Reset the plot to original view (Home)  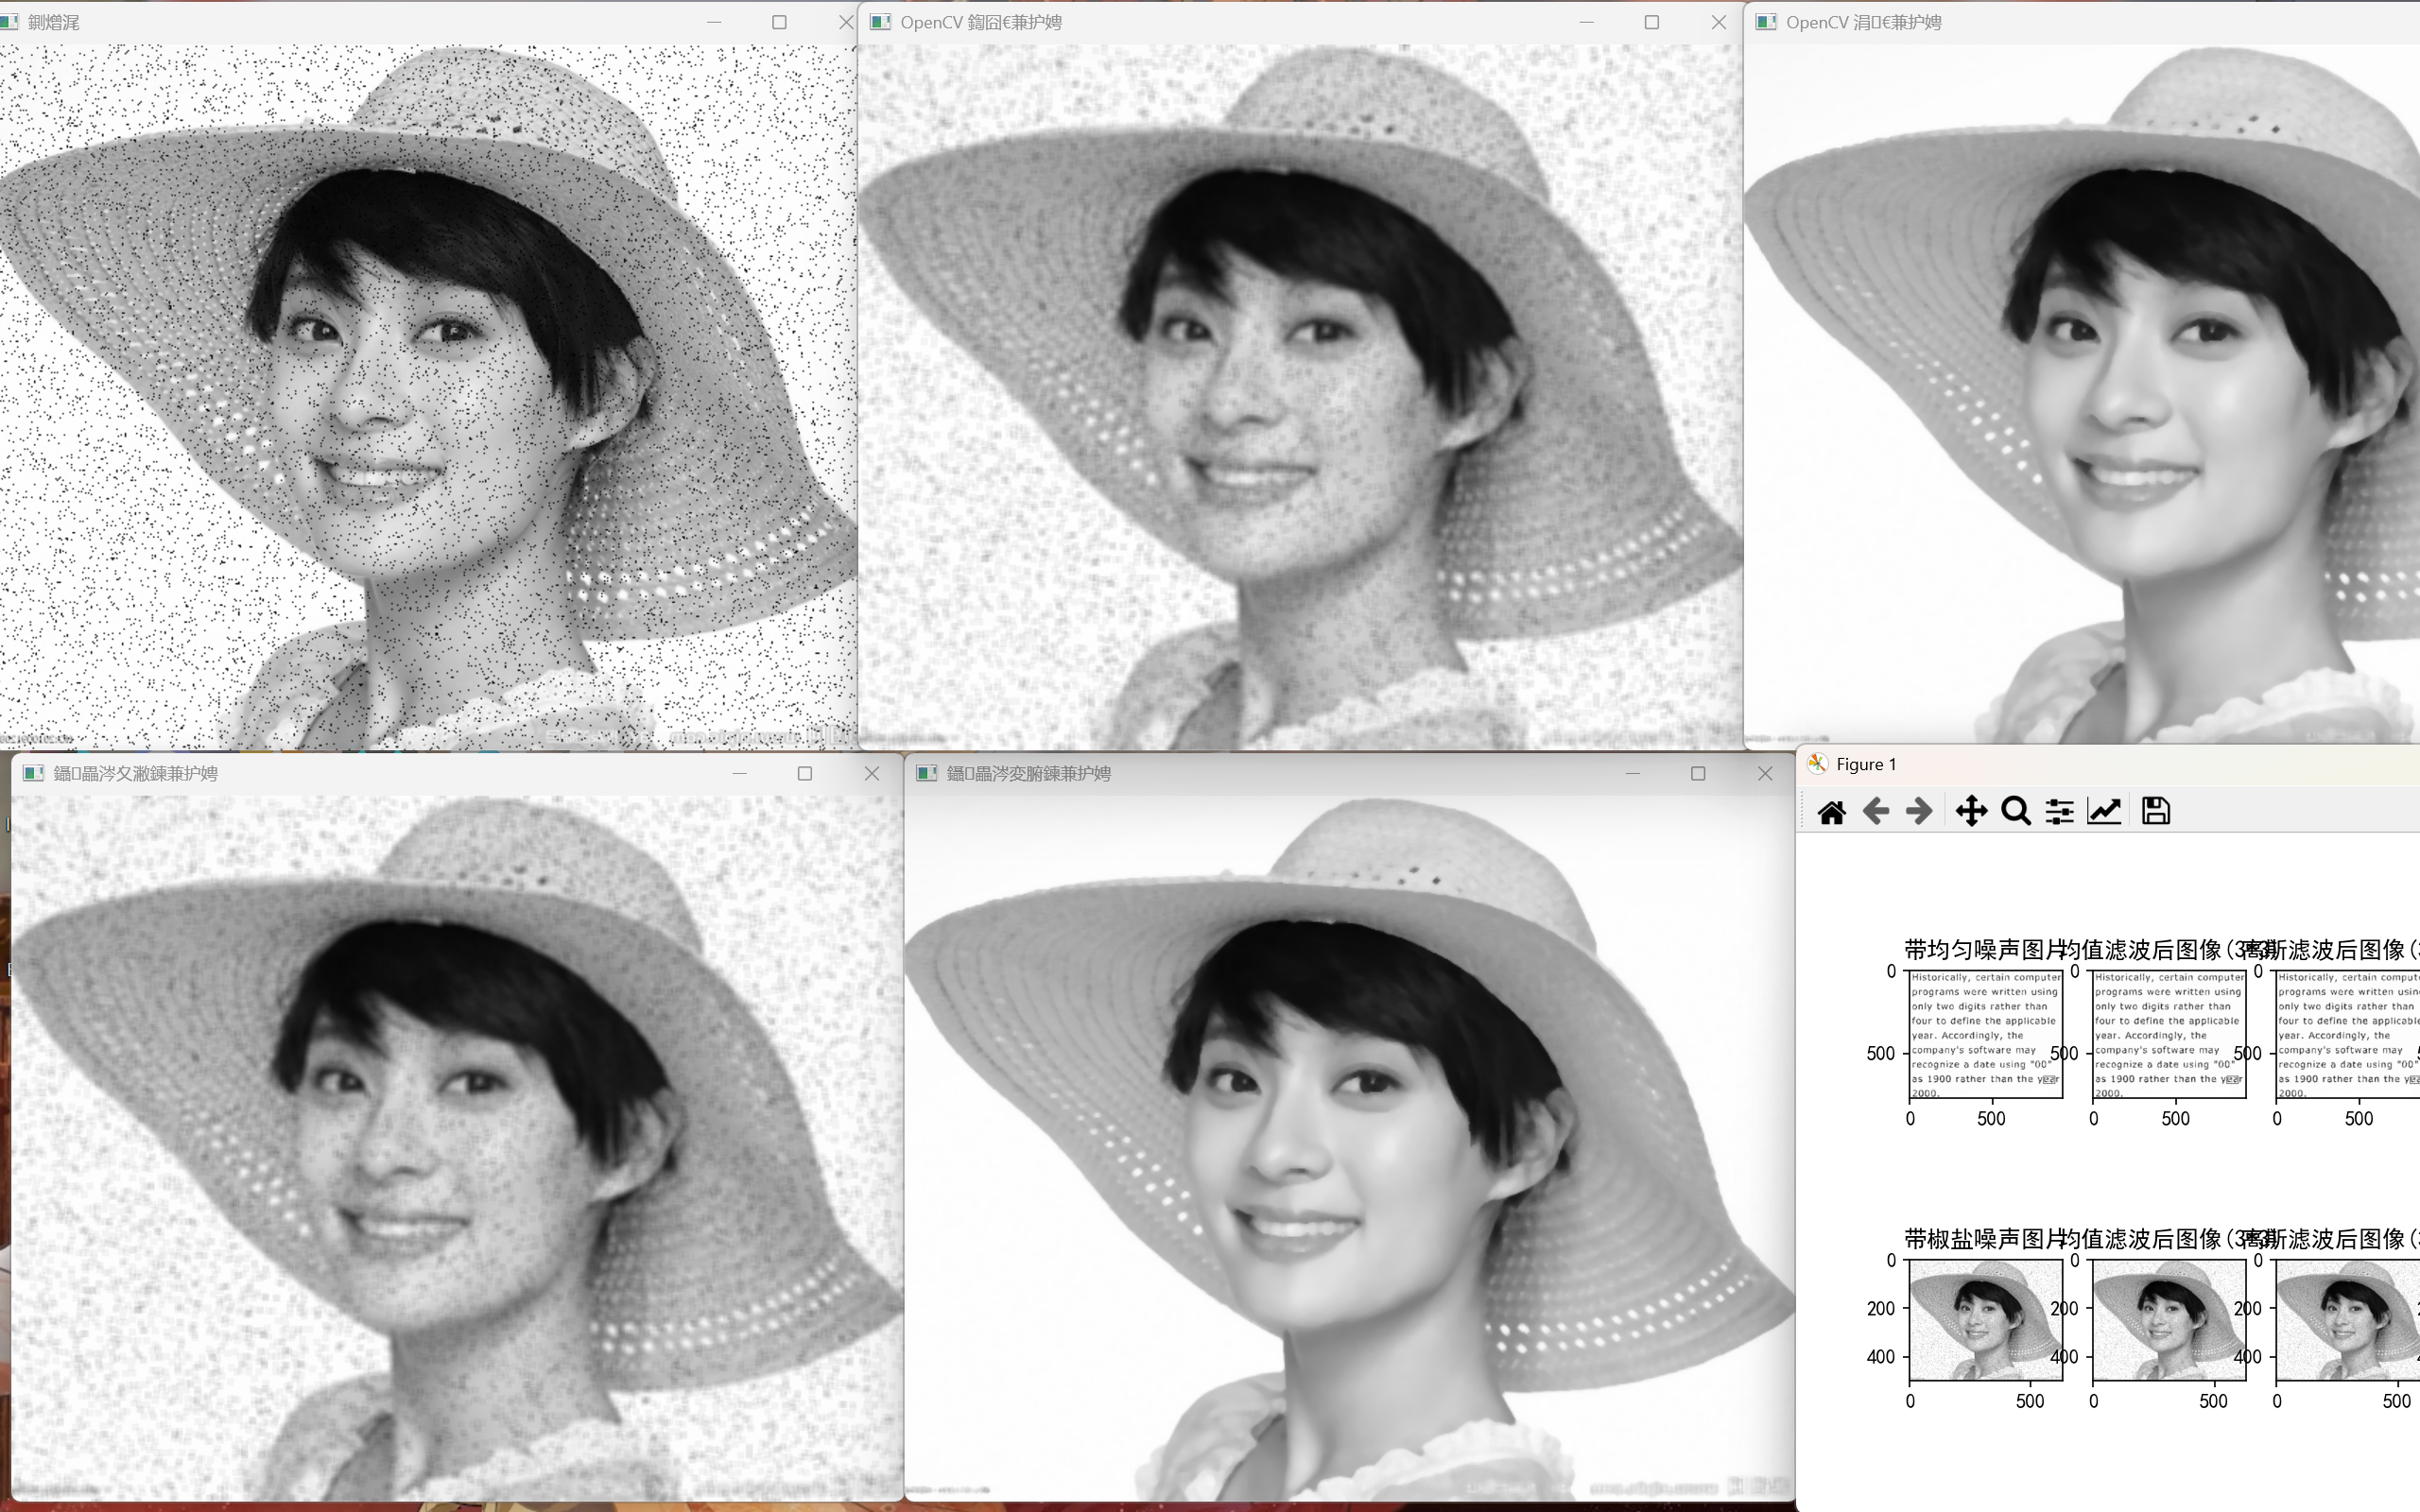(1831, 811)
